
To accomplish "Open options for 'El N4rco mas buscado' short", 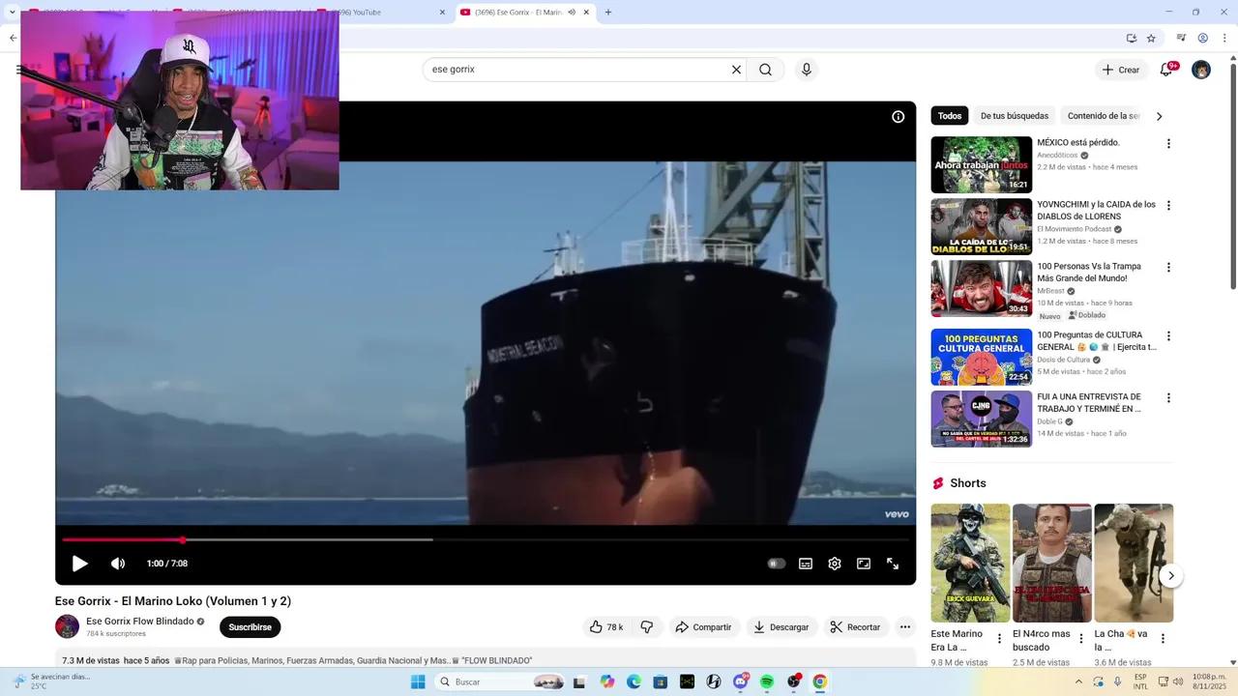I will click(1081, 639).
